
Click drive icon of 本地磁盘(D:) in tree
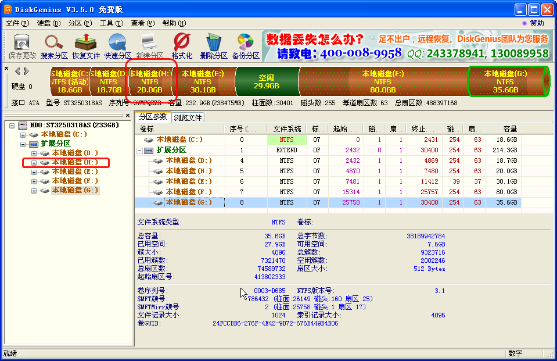click(x=45, y=153)
